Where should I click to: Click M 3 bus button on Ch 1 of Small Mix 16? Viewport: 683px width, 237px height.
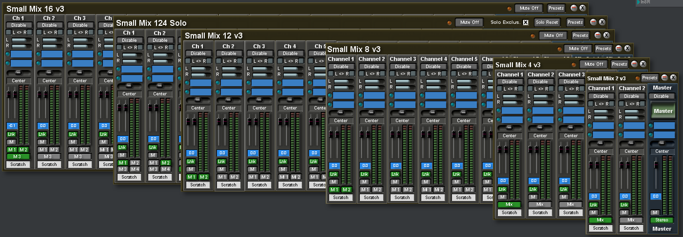click(19, 157)
